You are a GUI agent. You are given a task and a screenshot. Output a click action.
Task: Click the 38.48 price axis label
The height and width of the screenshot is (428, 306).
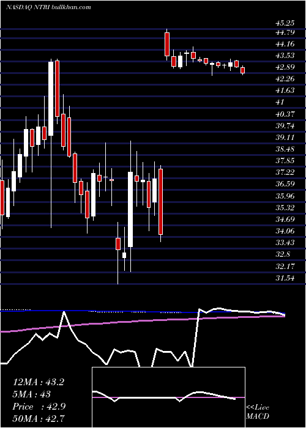click(x=285, y=149)
